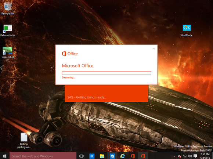
Task: Launch the blue globe browser taskbar icon
Action: click(x=92, y=156)
